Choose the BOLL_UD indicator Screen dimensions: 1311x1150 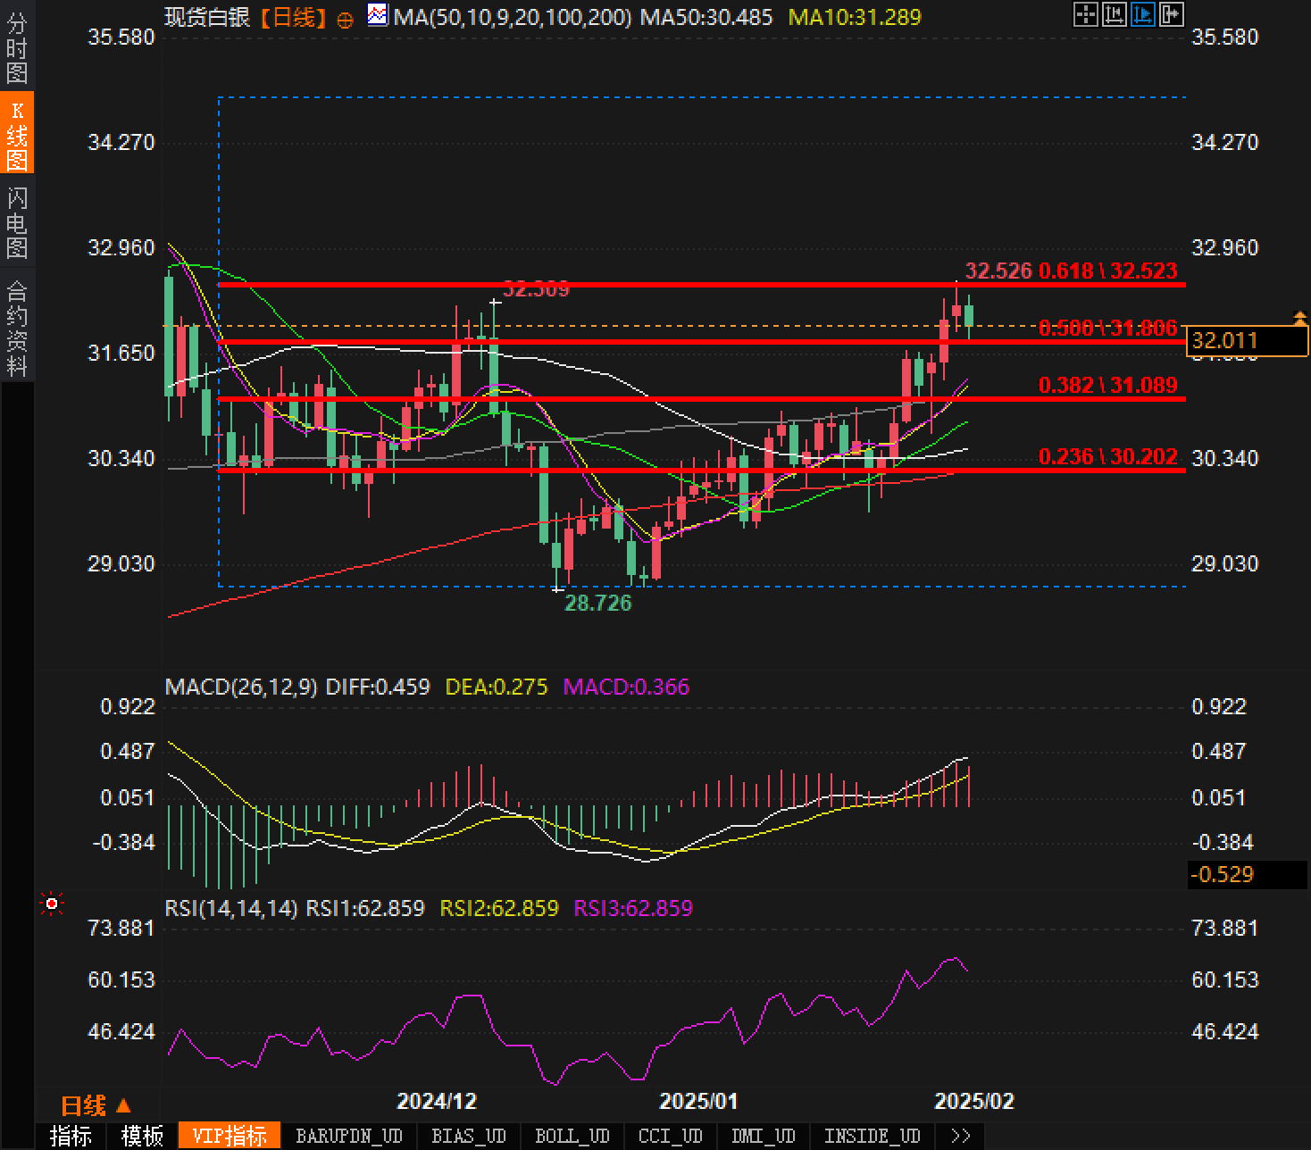pyautogui.click(x=572, y=1136)
